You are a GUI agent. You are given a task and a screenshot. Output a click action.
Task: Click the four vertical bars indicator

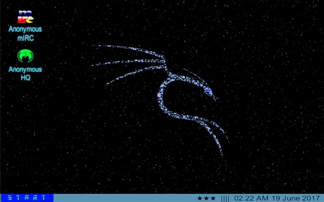(225, 199)
